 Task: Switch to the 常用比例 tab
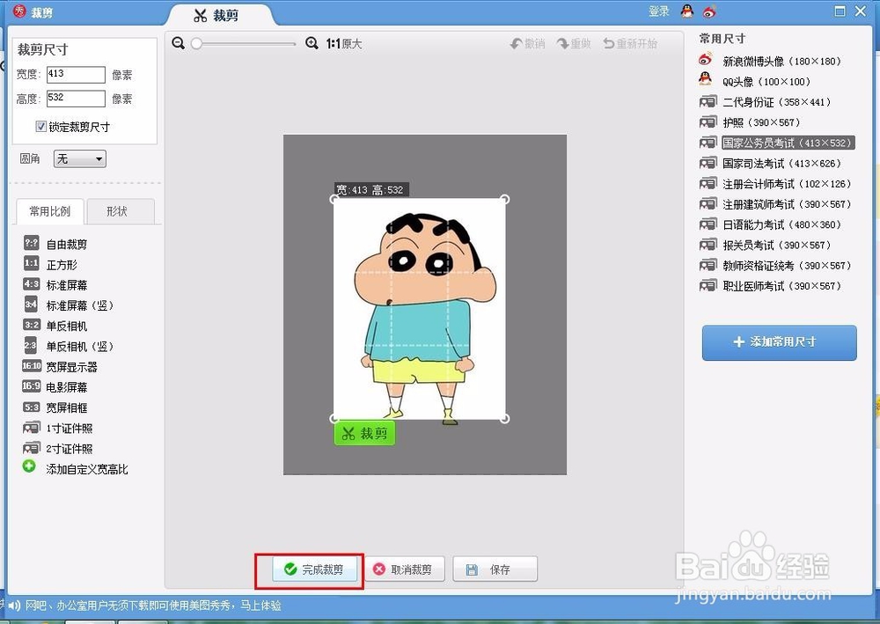click(50, 211)
